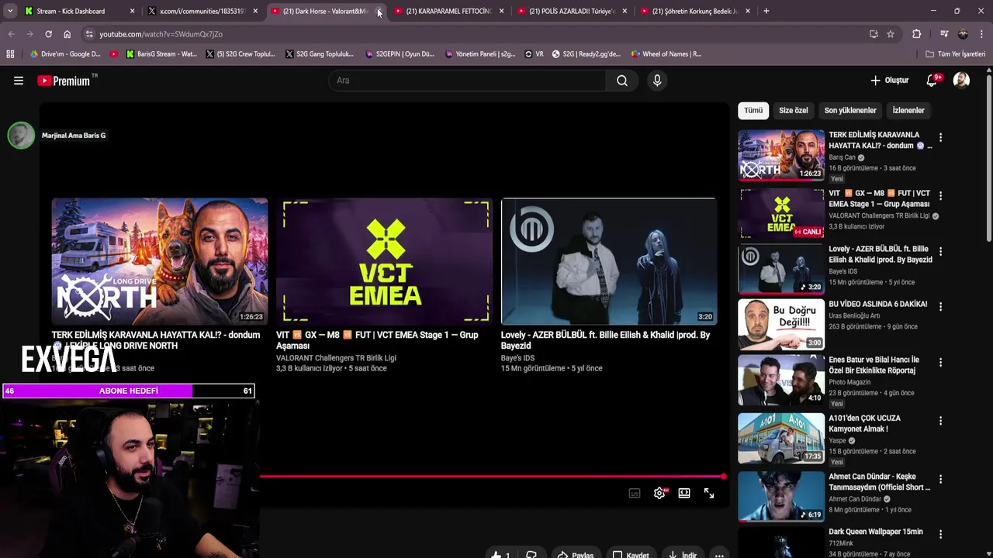Bookmark this page with the star
Screen dimensions: 993x558
[x=891, y=34]
